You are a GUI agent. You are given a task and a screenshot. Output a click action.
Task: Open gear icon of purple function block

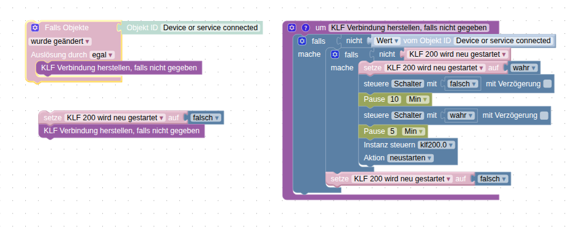point(292,28)
